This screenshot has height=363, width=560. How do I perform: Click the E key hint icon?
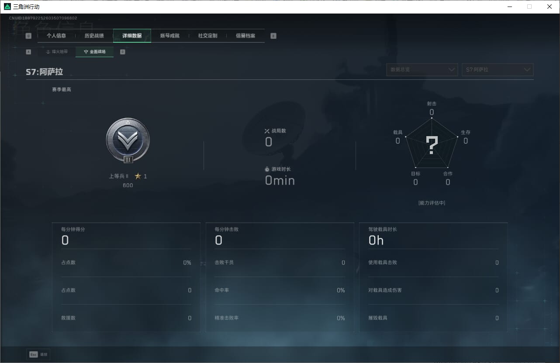pos(273,36)
